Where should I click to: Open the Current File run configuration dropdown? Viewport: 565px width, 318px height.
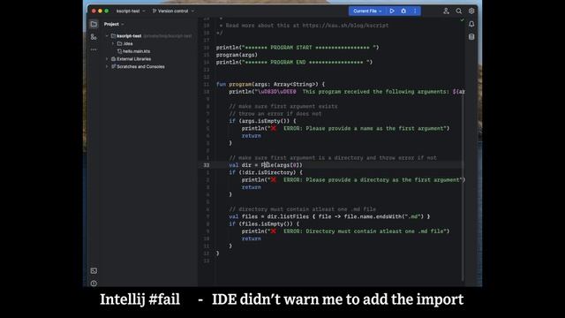coord(367,11)
